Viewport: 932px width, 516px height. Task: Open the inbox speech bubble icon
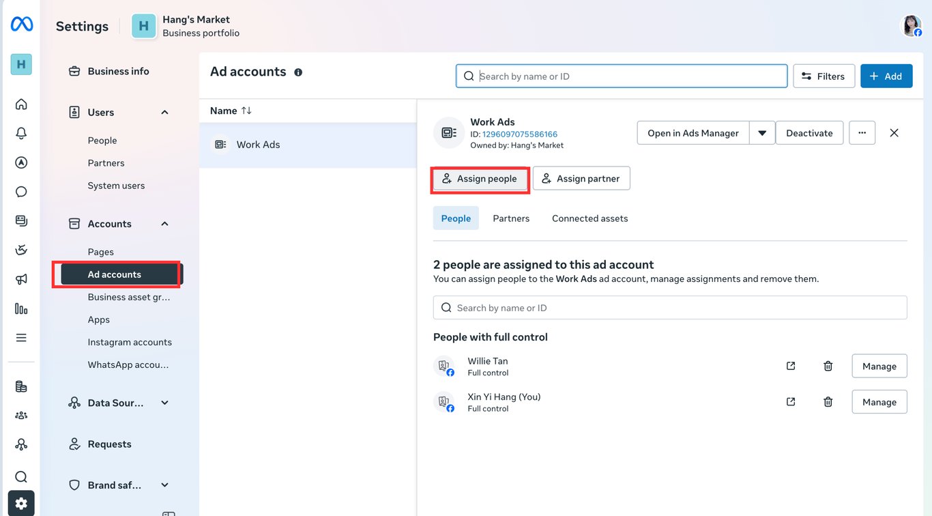point(21,192)
